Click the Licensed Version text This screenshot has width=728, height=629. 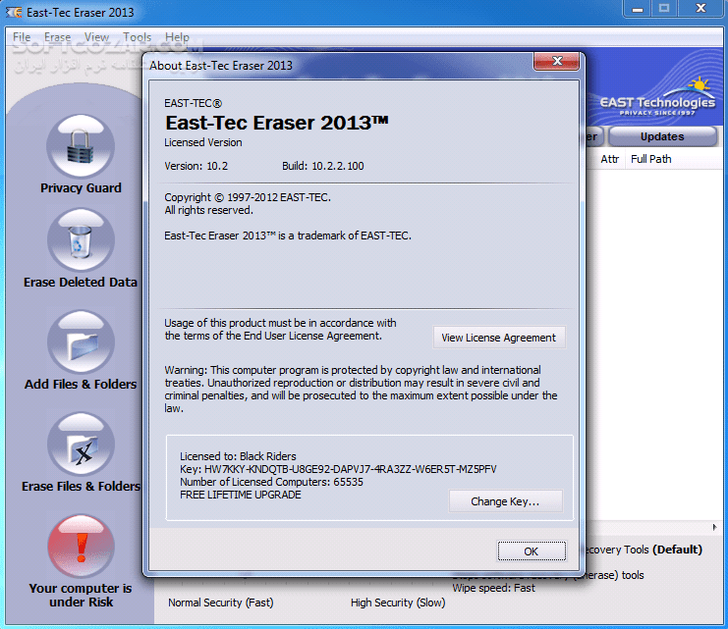click(x=203, y=142)
